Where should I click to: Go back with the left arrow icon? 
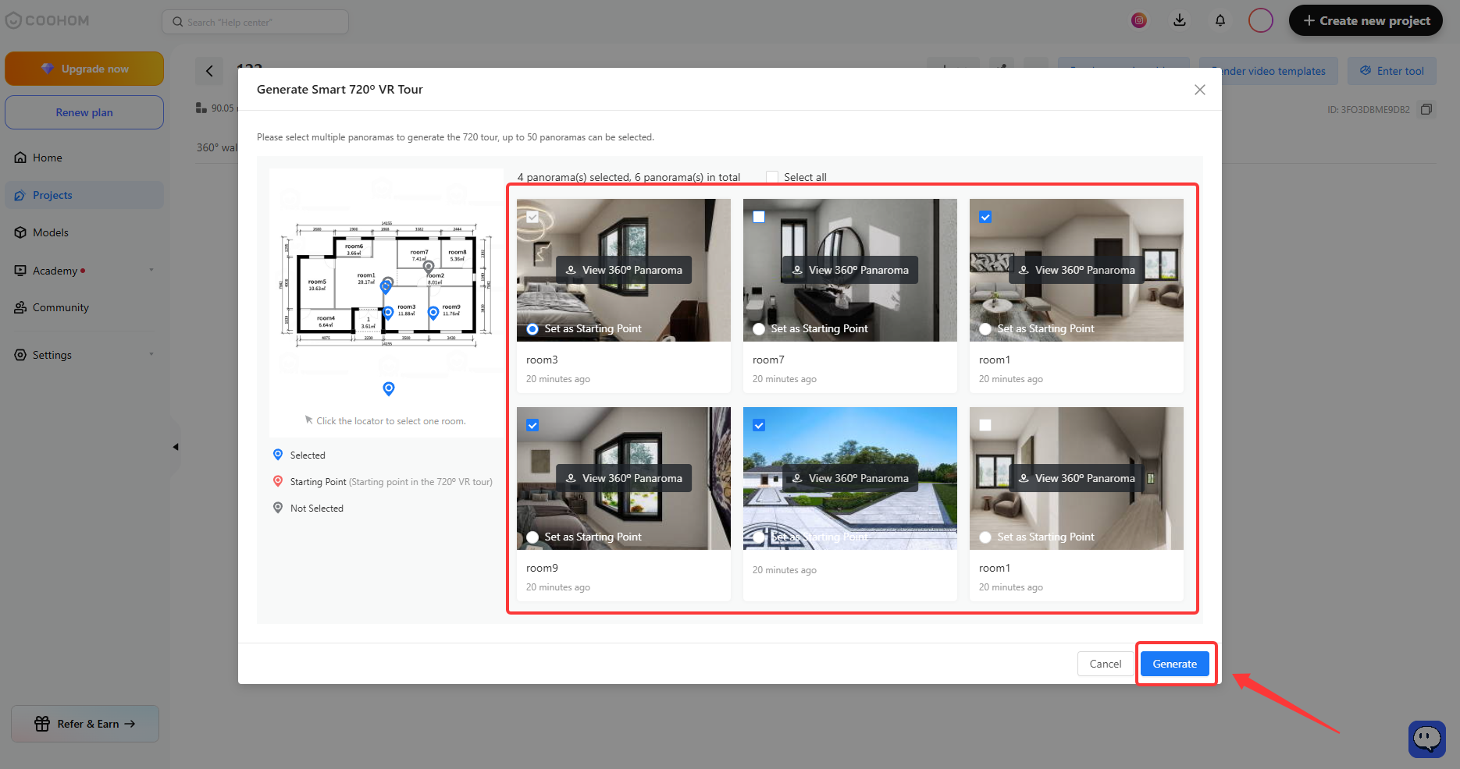coord(209,71)
